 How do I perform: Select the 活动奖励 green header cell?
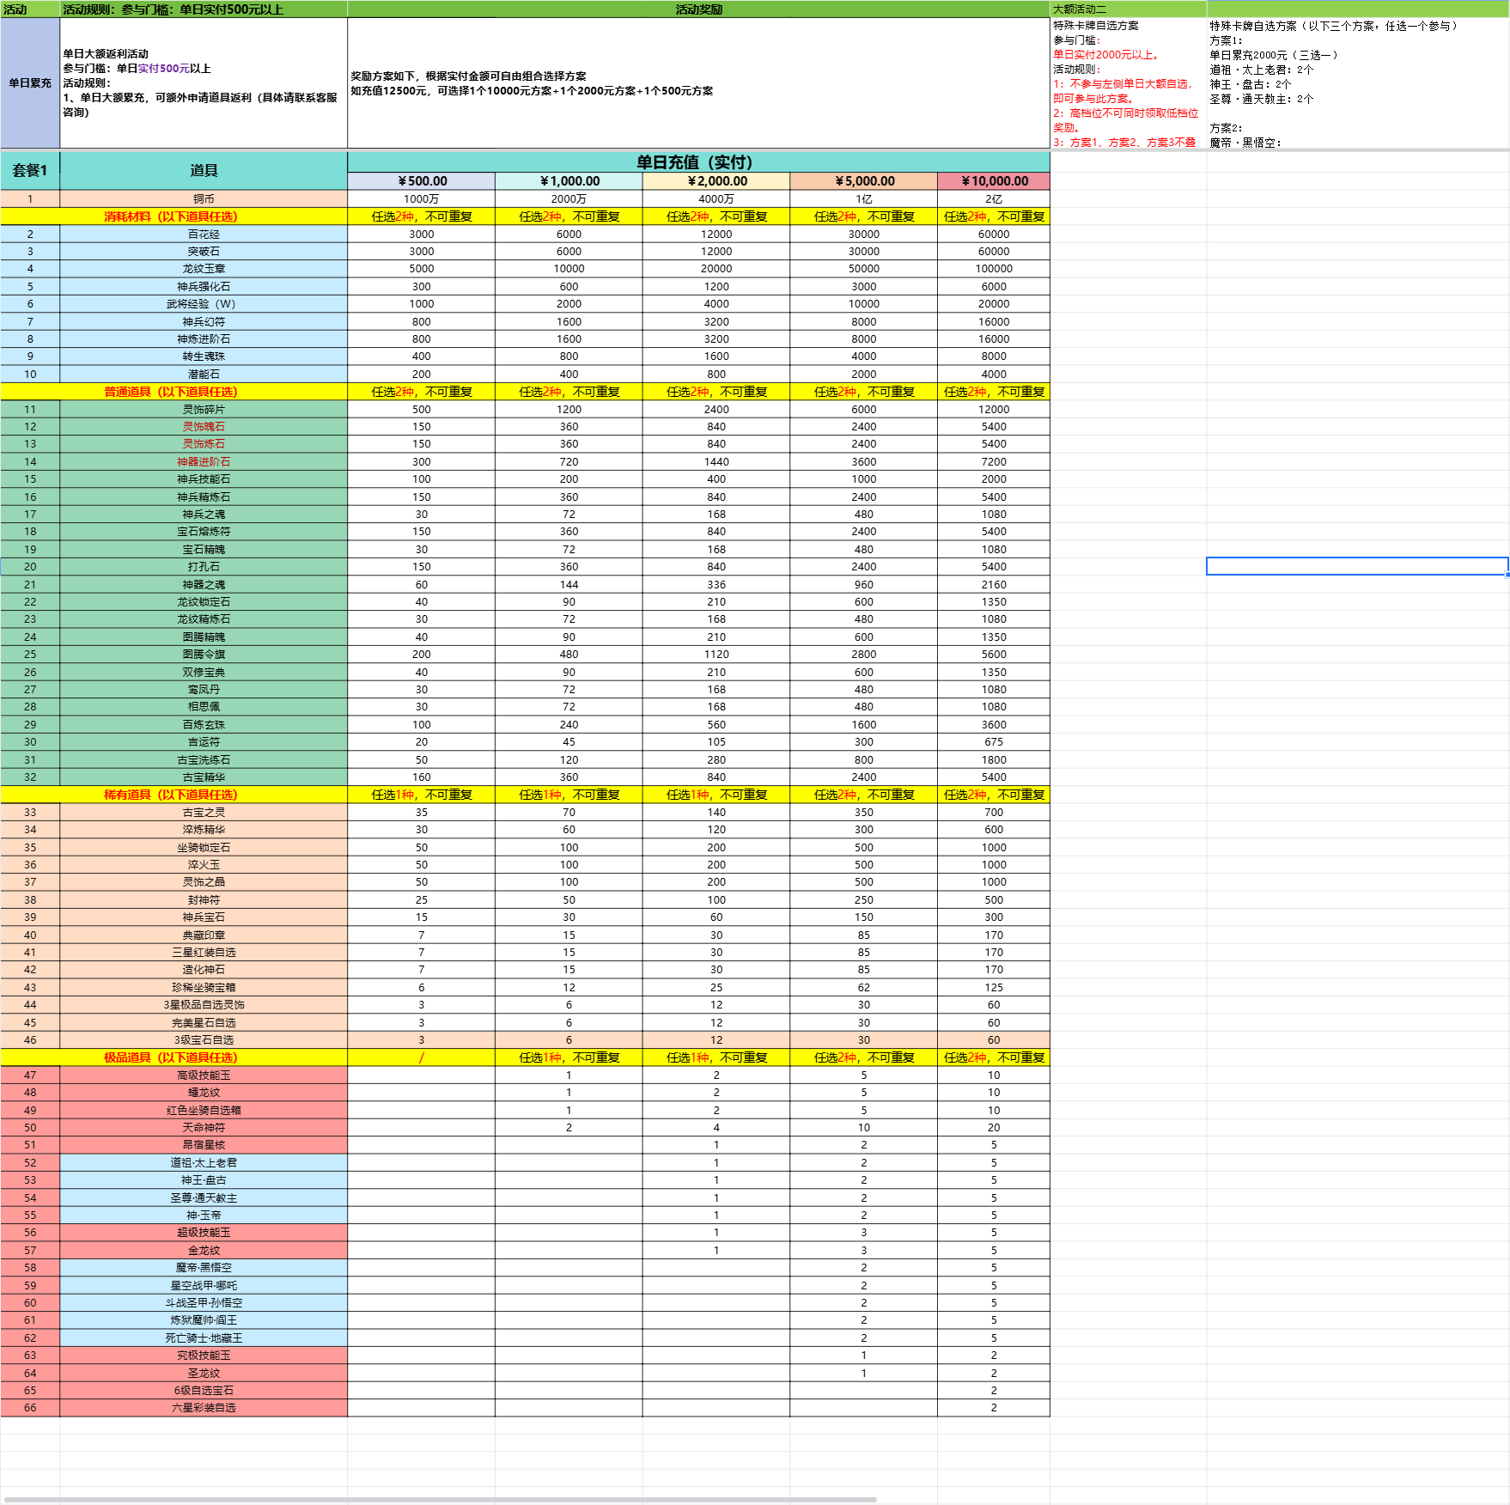click(x=697, y=9)
